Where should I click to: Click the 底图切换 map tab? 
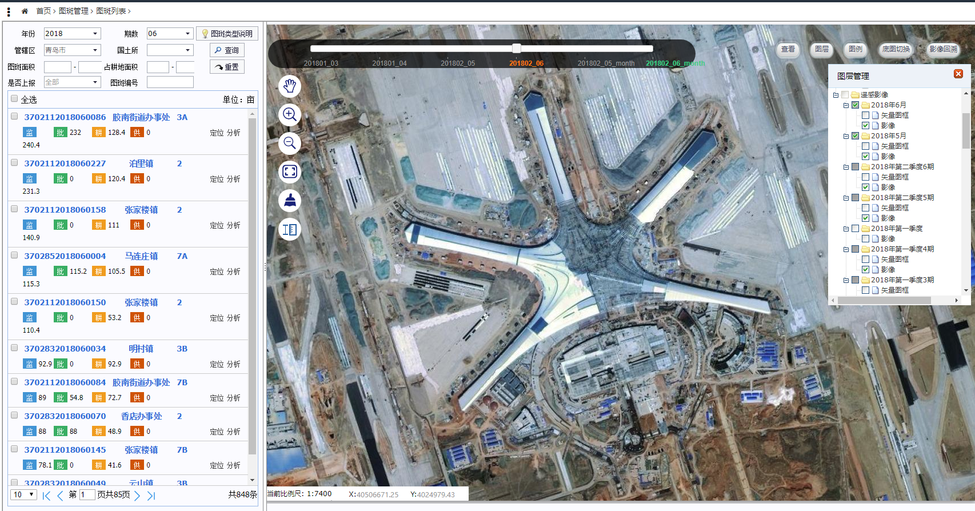[896, 49]
